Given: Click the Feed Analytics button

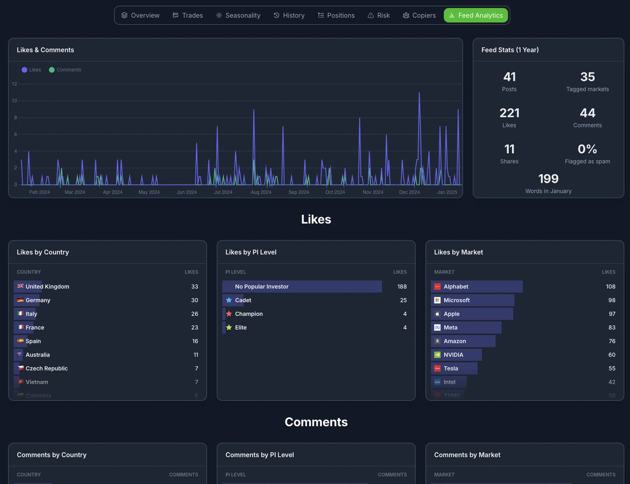Looking at the screenshot, I should (x=476, y=15).
